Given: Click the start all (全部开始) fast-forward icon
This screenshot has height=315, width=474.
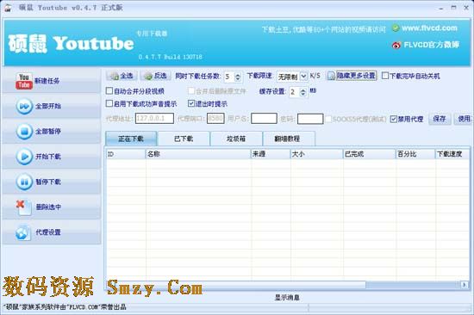Looking at the screenshot, I should [x=24, y=107].
